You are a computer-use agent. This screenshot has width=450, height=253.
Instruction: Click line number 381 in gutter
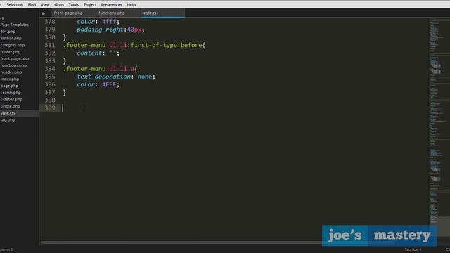pyautogui.click(x=50, y=45)
